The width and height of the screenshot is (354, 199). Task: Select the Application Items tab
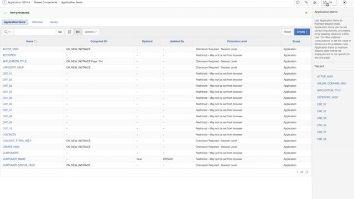[15, 22]
